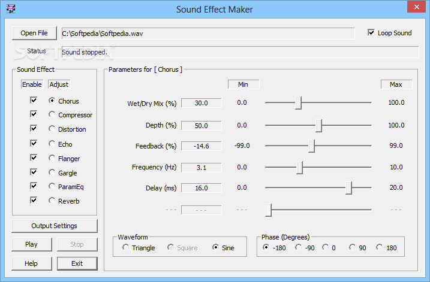Select the ParamEq radio button
Screen dimensions: 430x282
tap(53, 187)
